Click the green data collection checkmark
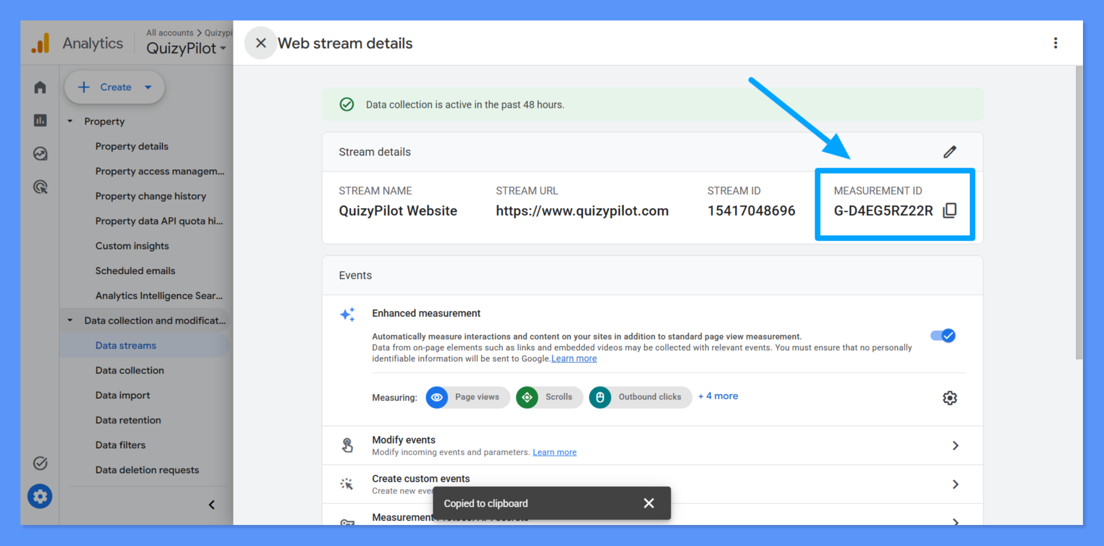Viewport: 1104px width, 546px height. point(347,105)
